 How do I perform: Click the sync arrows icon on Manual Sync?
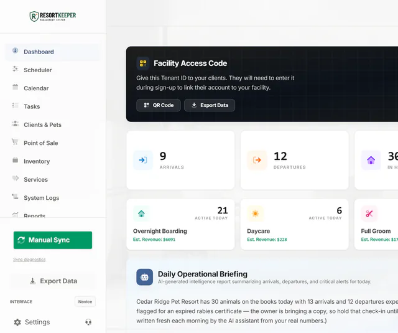(21, 240)
